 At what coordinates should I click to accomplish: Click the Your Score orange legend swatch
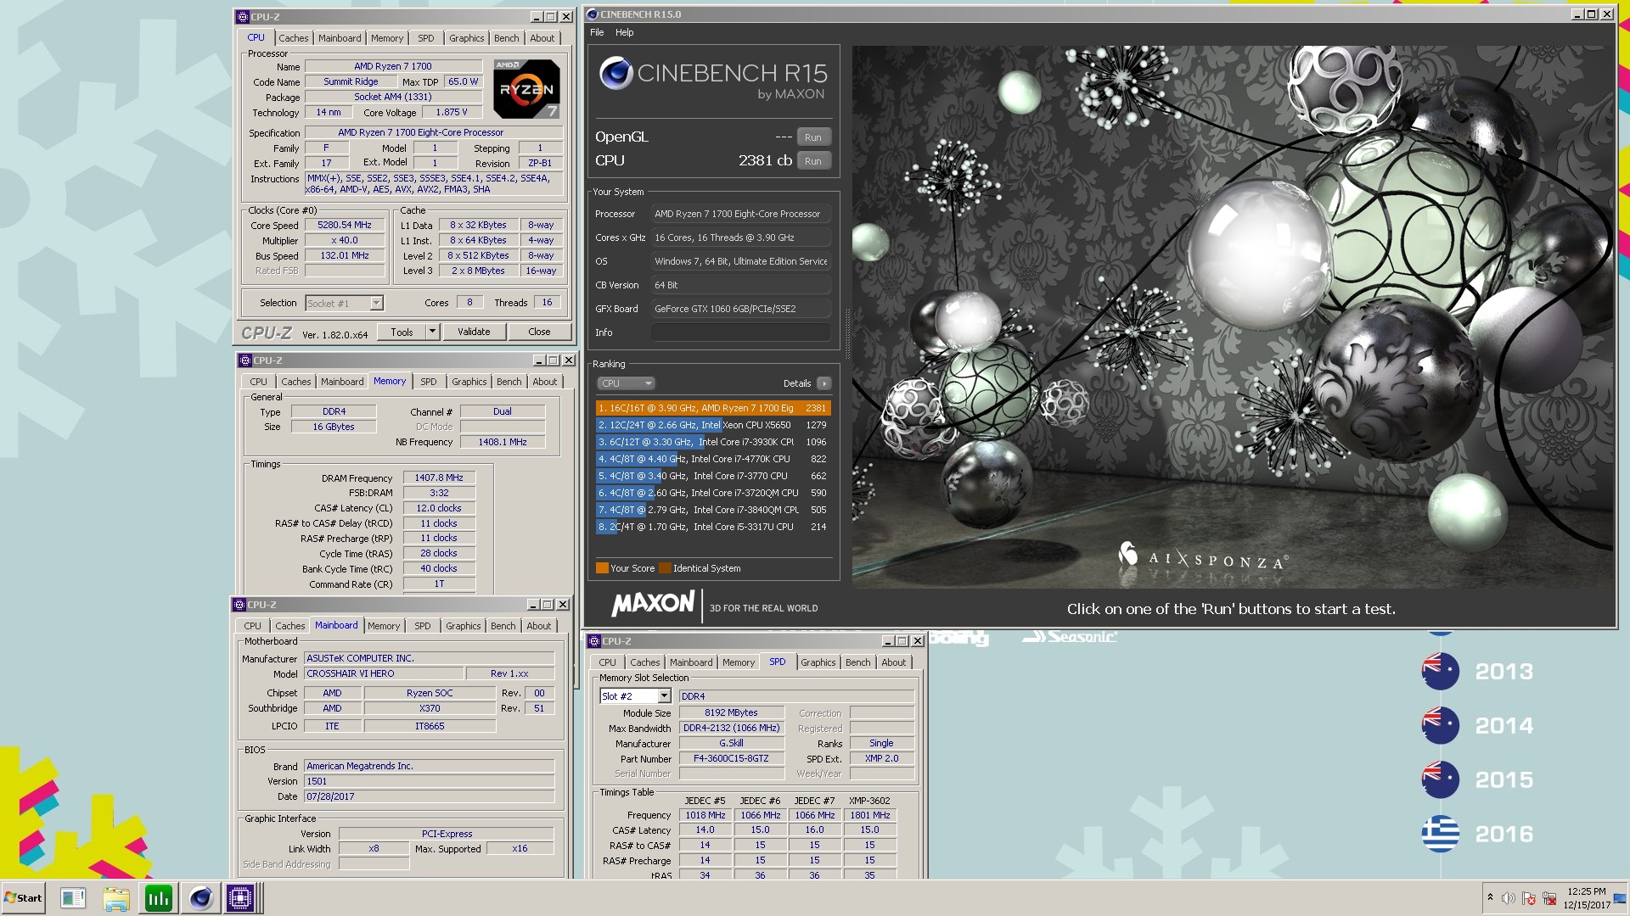click(x=602, y=568)
